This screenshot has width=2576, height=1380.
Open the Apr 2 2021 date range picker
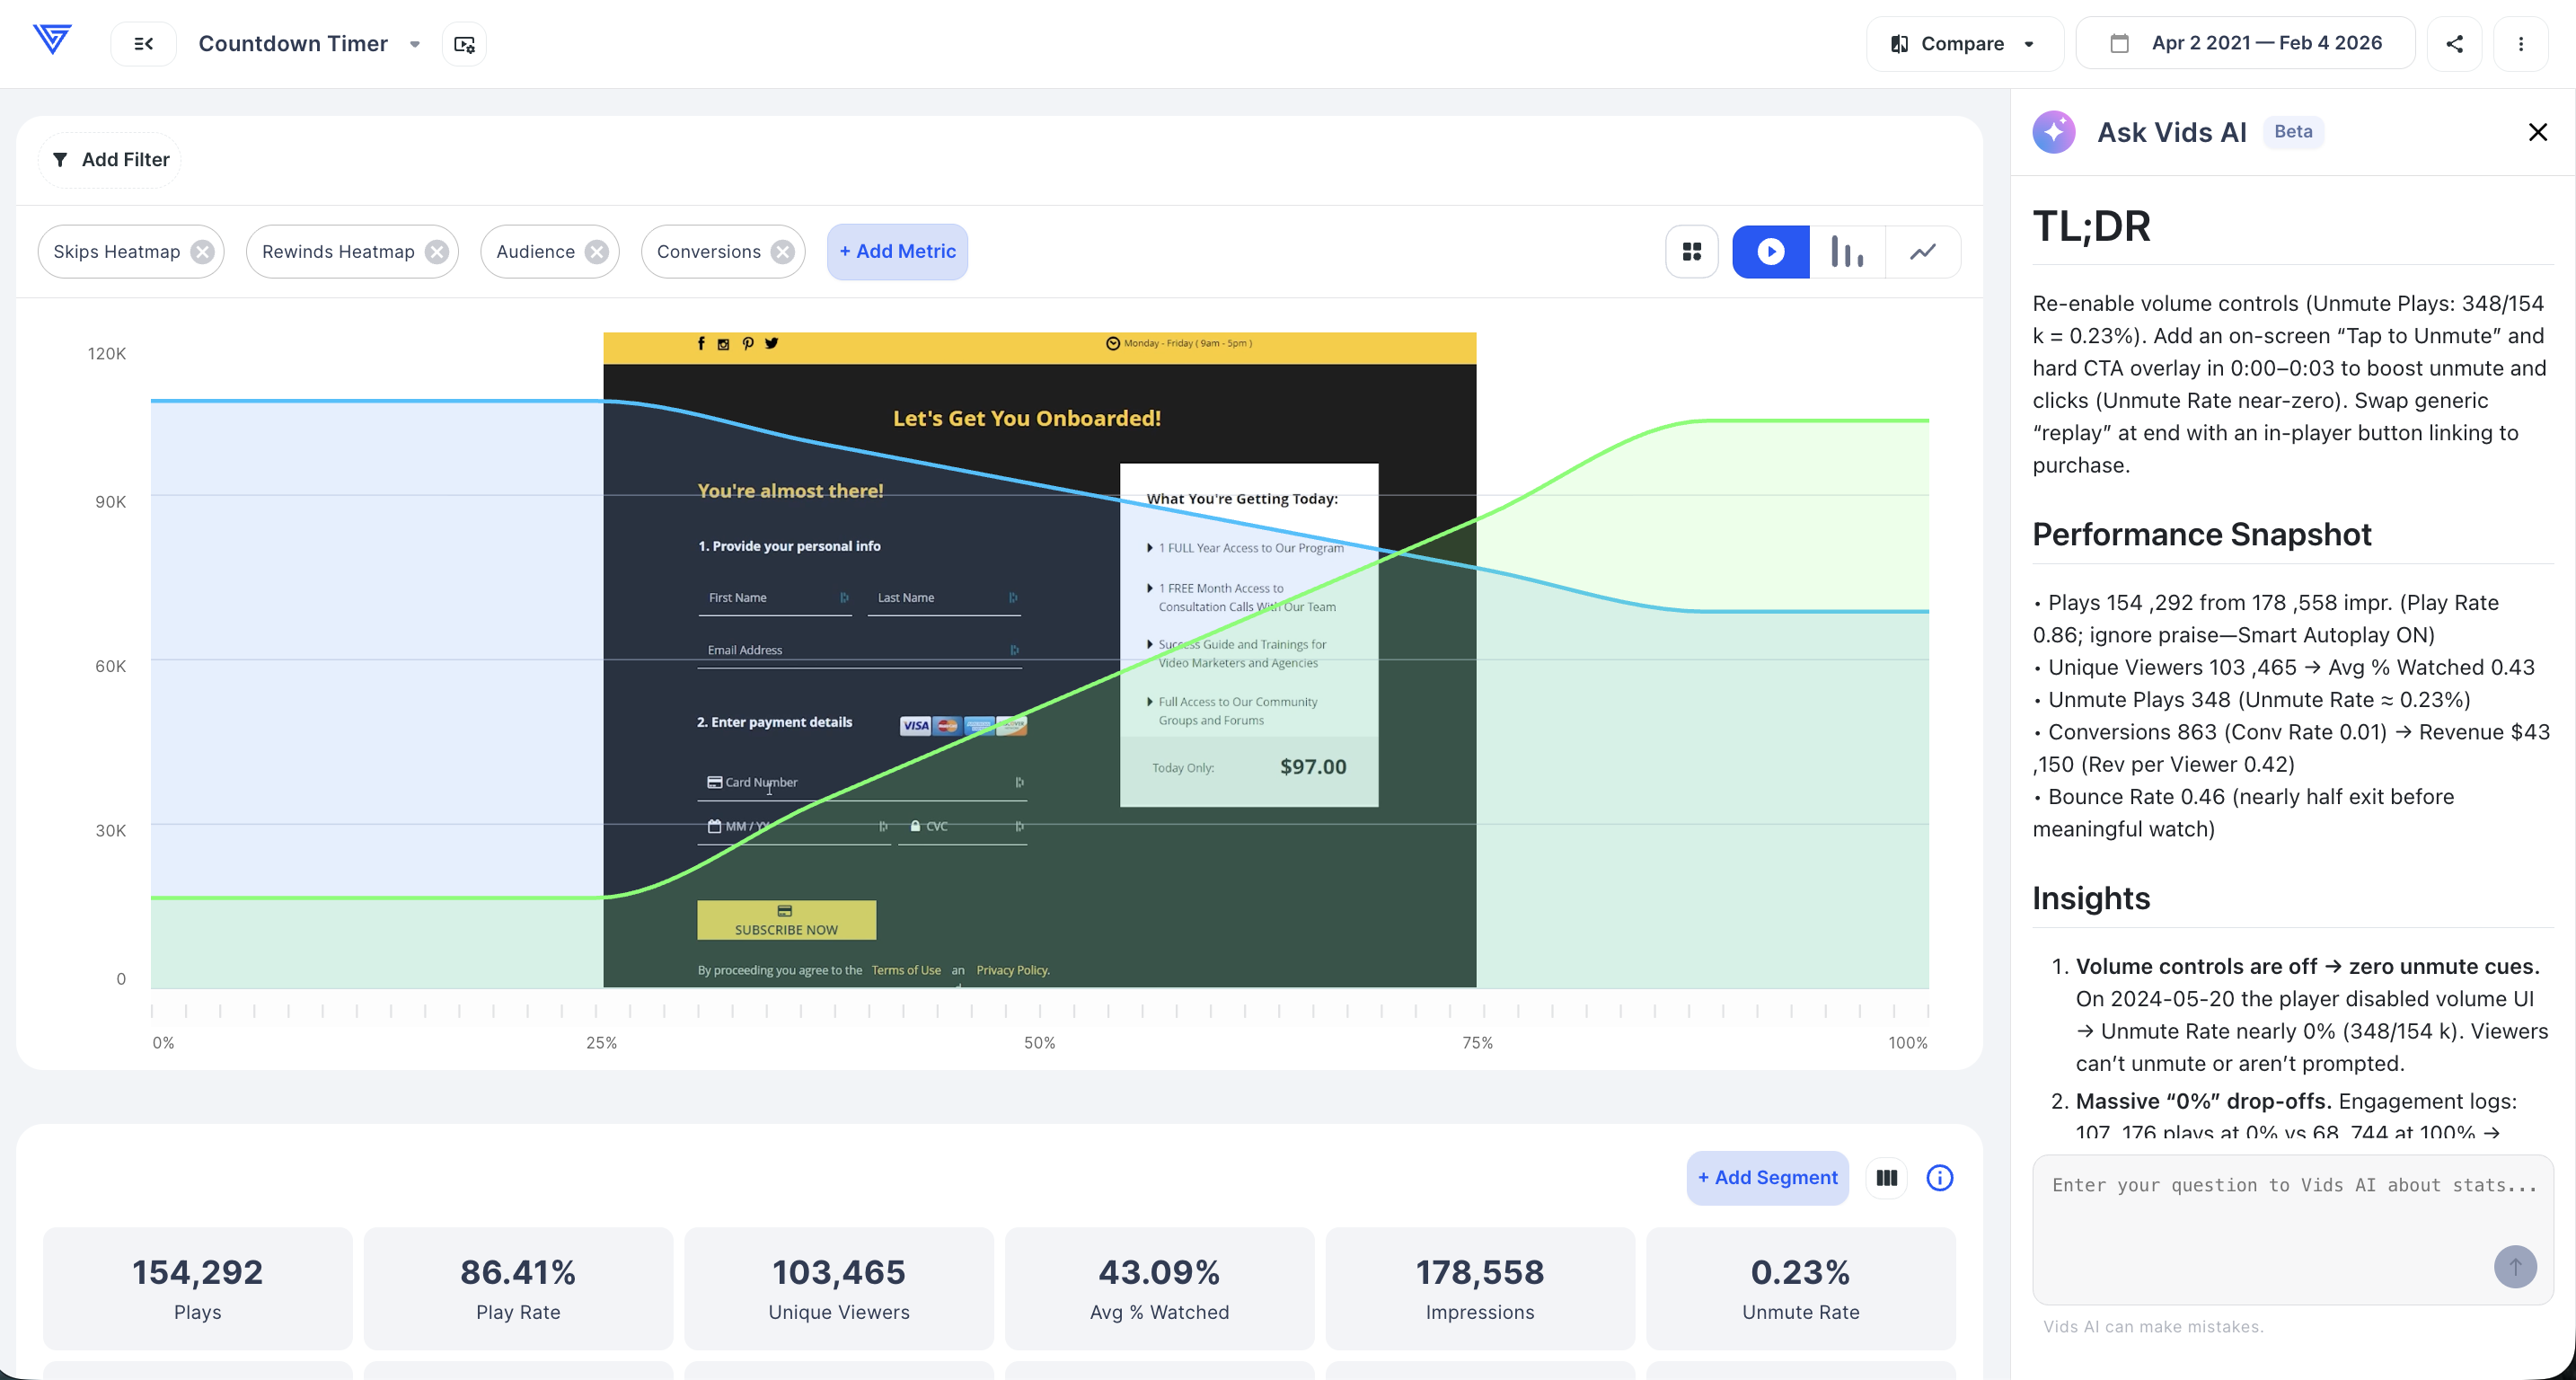click(2246, 44)
